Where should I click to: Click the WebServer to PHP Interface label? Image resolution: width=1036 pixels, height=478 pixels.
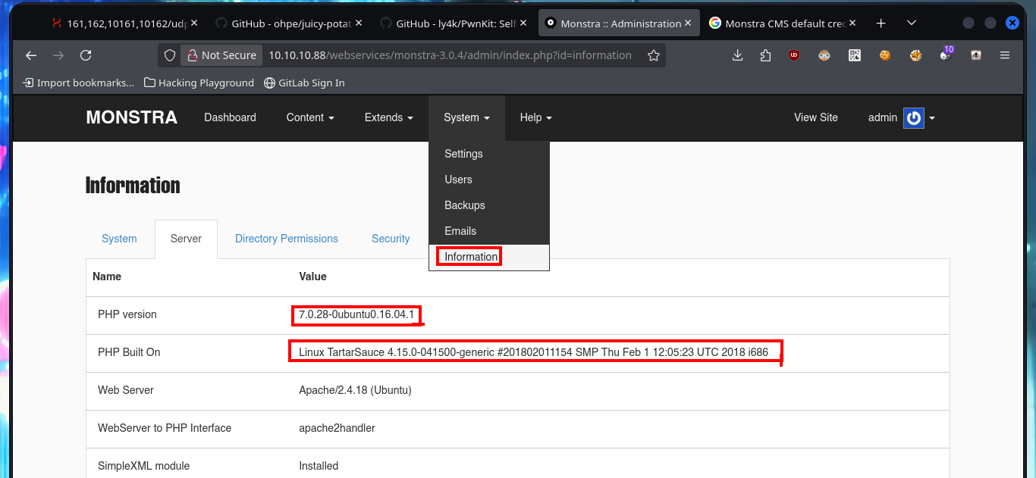(x=165, y=428)
